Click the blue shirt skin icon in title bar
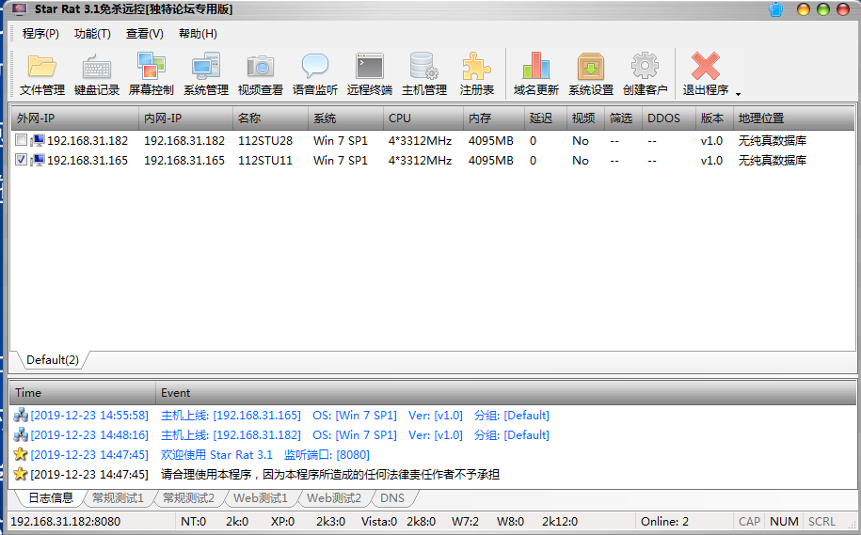The height and width of the screenshot is (535, 861). [x=776, y=9]
